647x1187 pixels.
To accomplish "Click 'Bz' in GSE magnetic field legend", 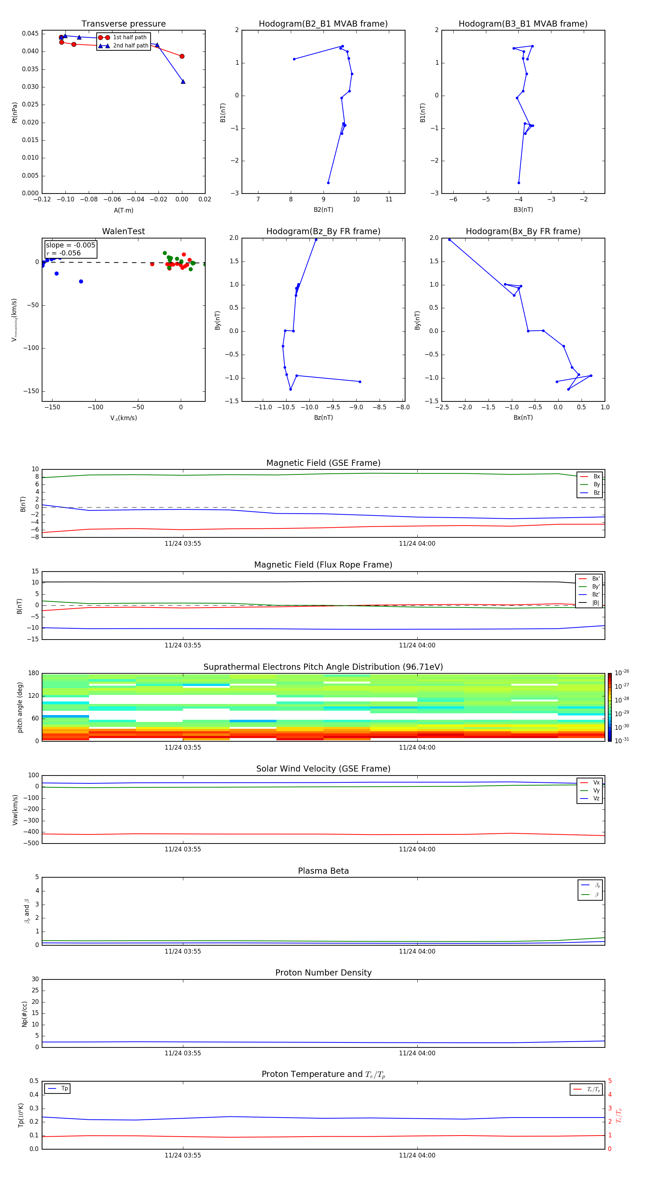I will pos(590,492).
